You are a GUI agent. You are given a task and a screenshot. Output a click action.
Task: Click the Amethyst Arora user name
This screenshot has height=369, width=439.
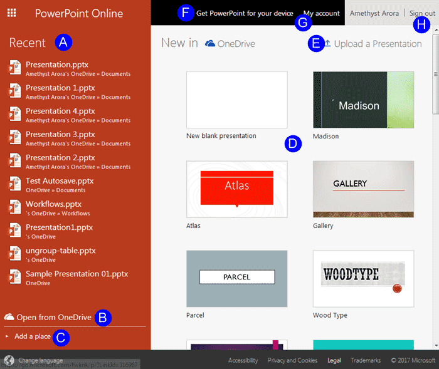pyautogui.click(x=374, y=13)
